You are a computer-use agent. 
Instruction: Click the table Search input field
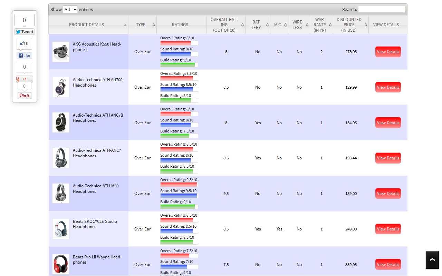[x=381, y=10]
